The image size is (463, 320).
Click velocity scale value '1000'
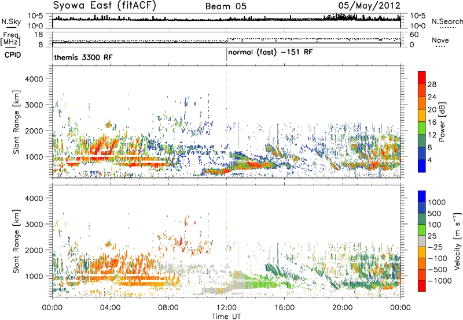click(x=437, y=202)
